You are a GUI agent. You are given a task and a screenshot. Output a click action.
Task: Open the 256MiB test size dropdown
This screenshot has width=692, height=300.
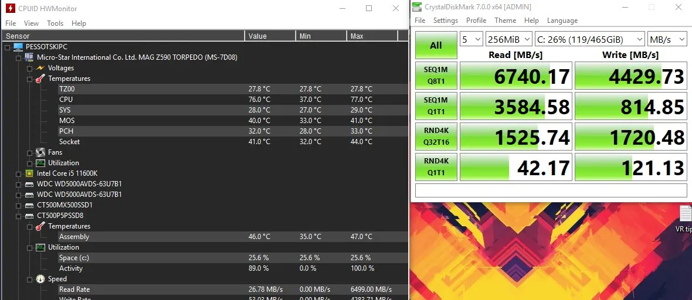click(509, 39)
